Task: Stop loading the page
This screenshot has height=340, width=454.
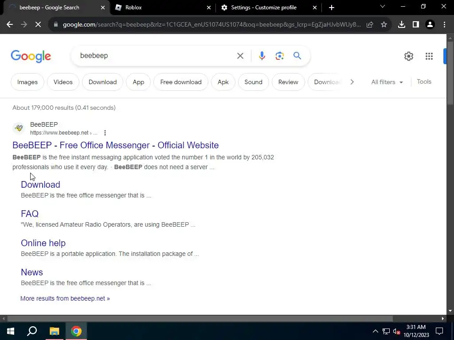Action: 38,25
